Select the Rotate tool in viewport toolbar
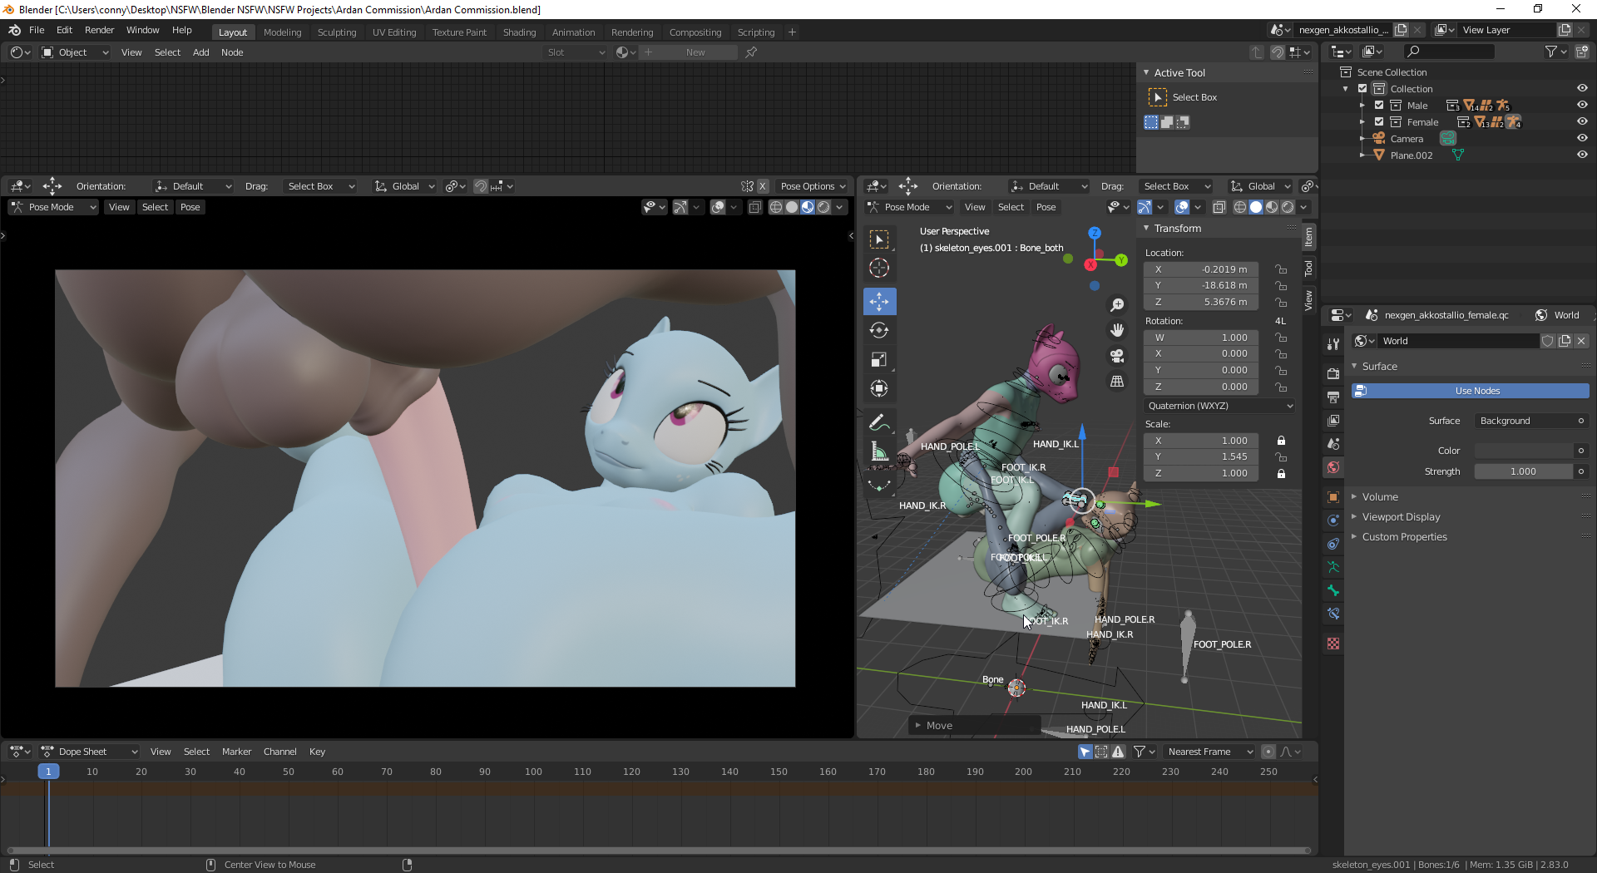Screen dimensions: 1597x873 [879, 331]
